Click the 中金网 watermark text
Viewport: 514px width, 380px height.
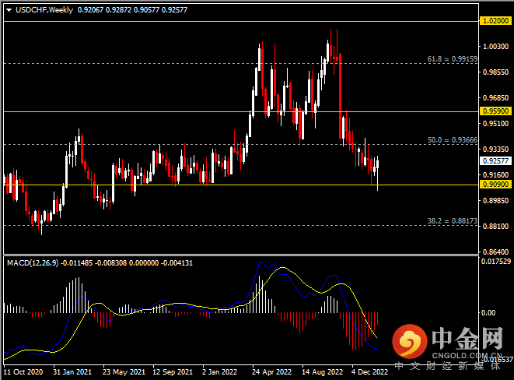[466, 336]
